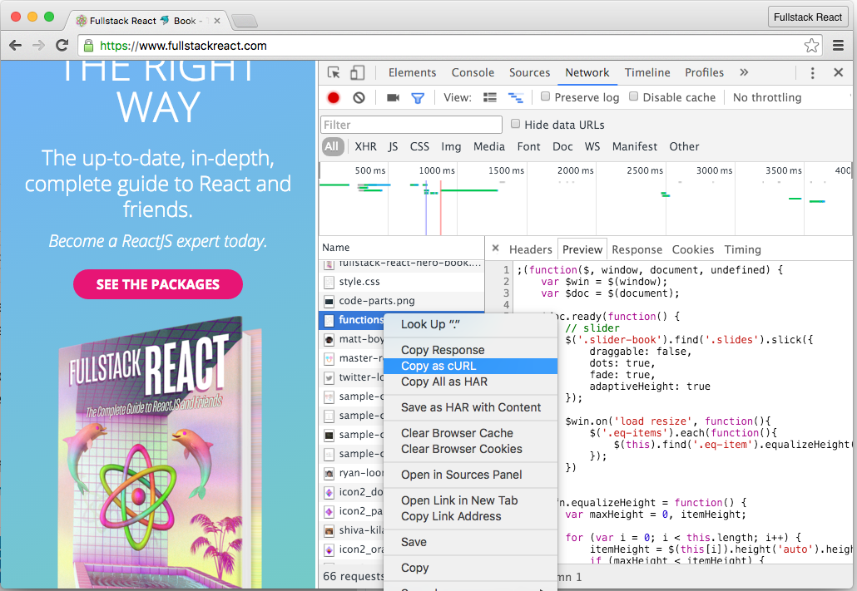Open the Timeline tab
The width and height of the screenshot is (857, 591).
(647, 72)
